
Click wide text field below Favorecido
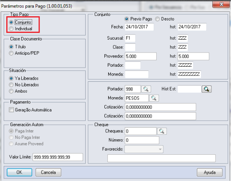[x=162, y=158]
